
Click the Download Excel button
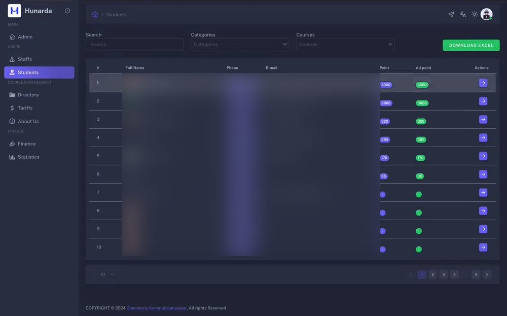pyautogui.click(x=471, y=45)
